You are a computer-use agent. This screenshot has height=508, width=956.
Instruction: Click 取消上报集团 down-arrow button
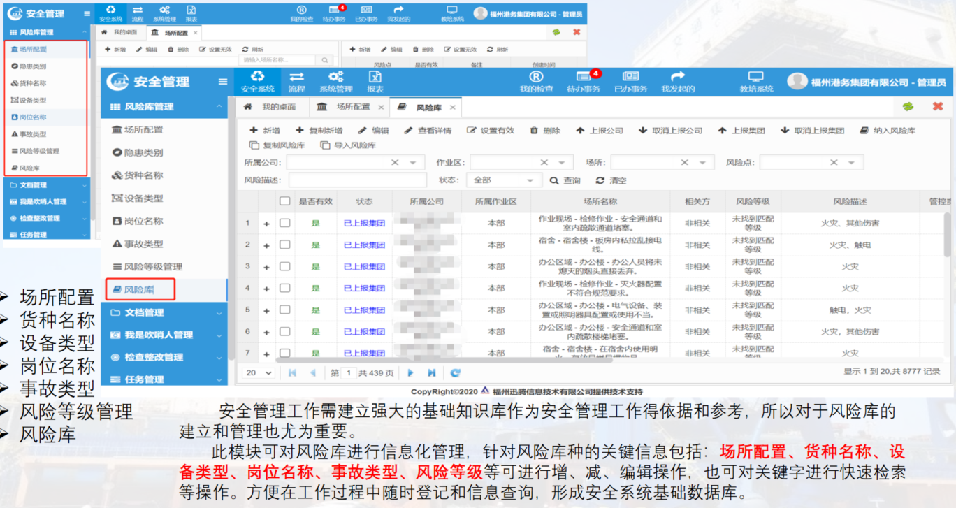[812, 131]
